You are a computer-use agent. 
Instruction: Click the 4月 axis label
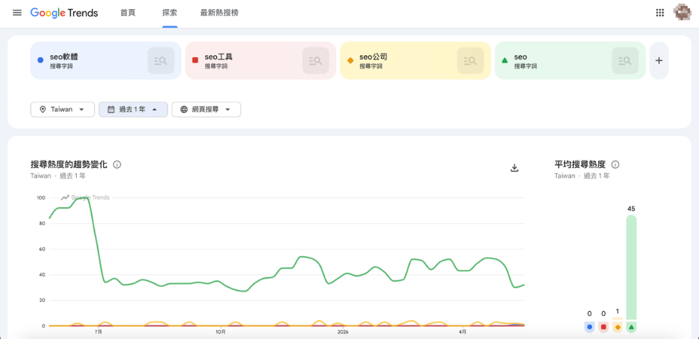click(x=463, y=332)
